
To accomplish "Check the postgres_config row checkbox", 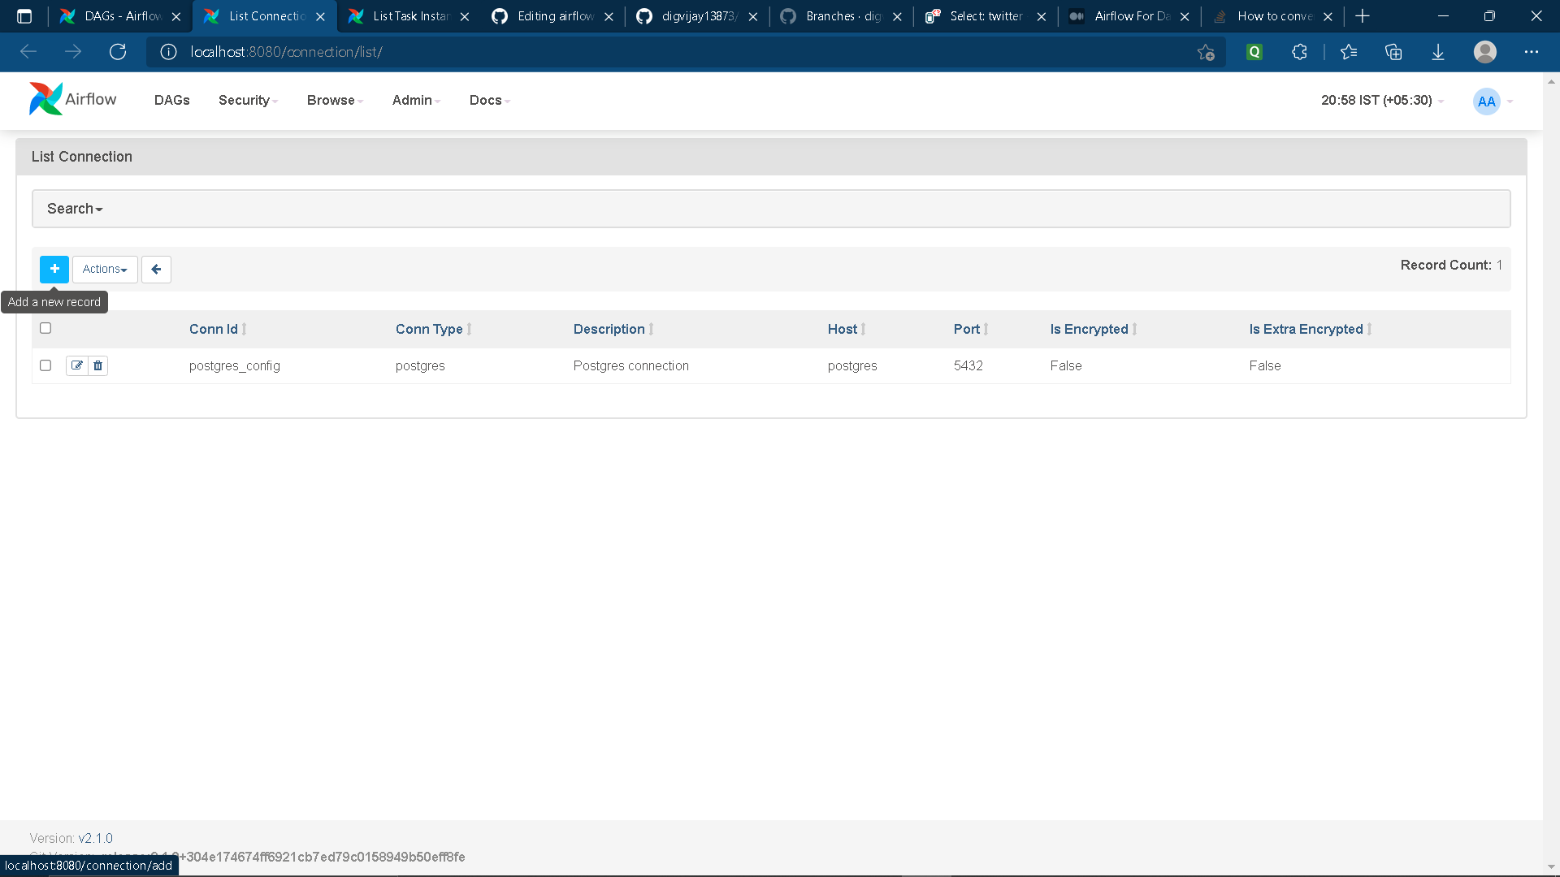I will 45,365.
